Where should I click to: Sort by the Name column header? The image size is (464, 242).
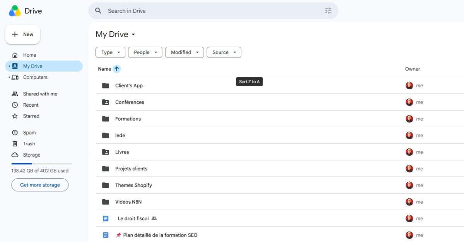104,69
